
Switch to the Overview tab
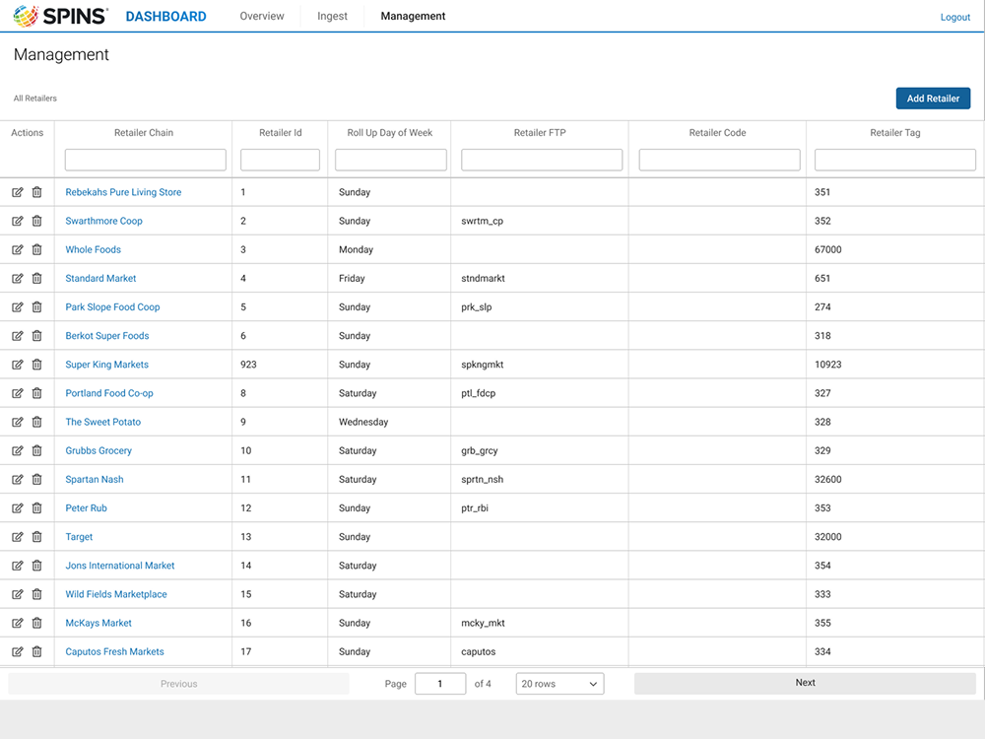(262, 17)
